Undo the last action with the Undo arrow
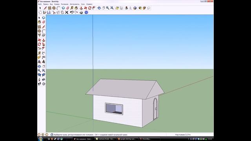 tap(72, 12)
